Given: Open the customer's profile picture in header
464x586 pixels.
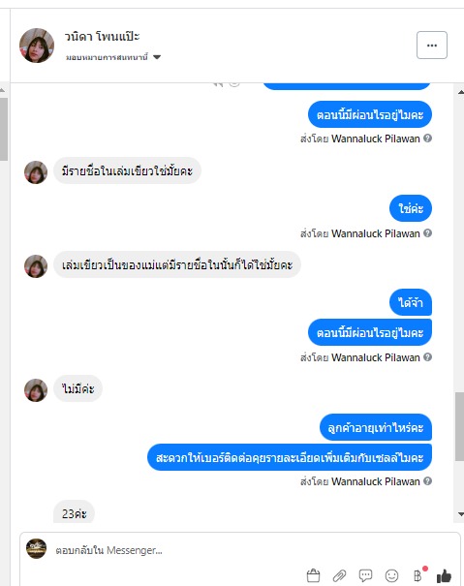Looking at the screenshot, I should [37, 46].
